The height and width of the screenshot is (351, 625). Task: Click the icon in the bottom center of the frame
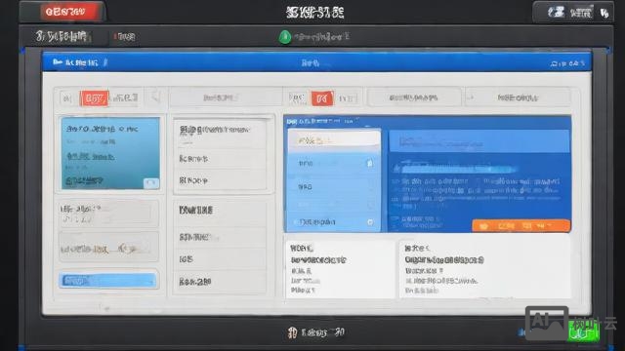tap(292, 332)
